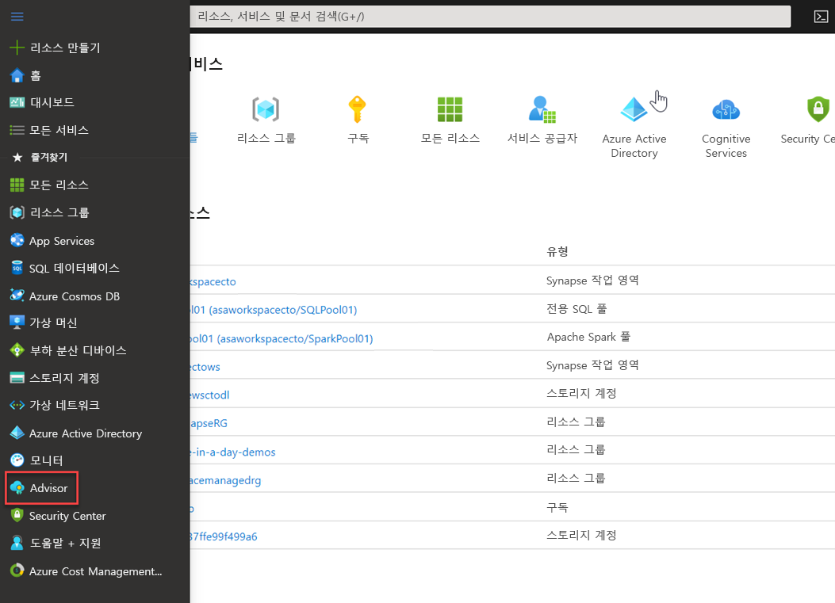Image resolution: width=835 pixels, height=603 pixels.
Task: Open the '-in-a-day-demos' resource group link
Action: (x=232, y=452)
